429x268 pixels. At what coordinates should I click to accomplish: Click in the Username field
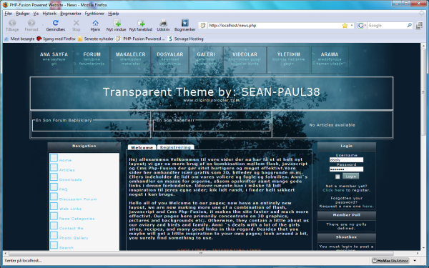click(346, 160)
